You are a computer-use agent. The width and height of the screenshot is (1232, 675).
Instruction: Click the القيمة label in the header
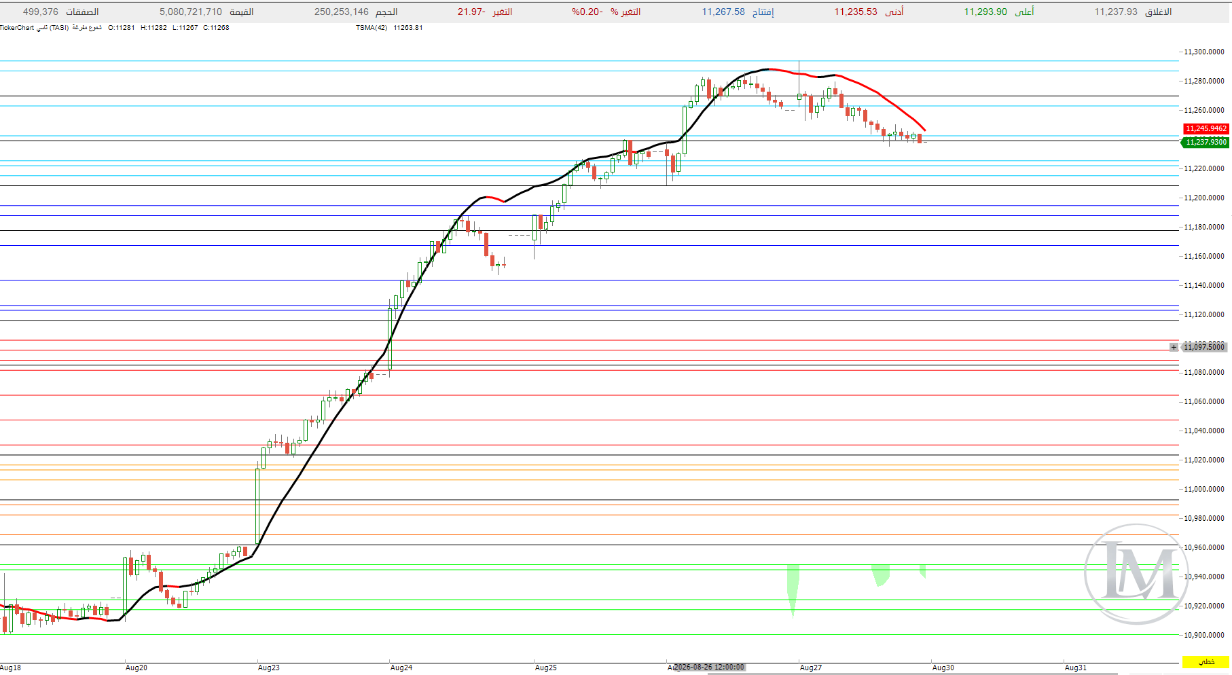click(242, 12)
